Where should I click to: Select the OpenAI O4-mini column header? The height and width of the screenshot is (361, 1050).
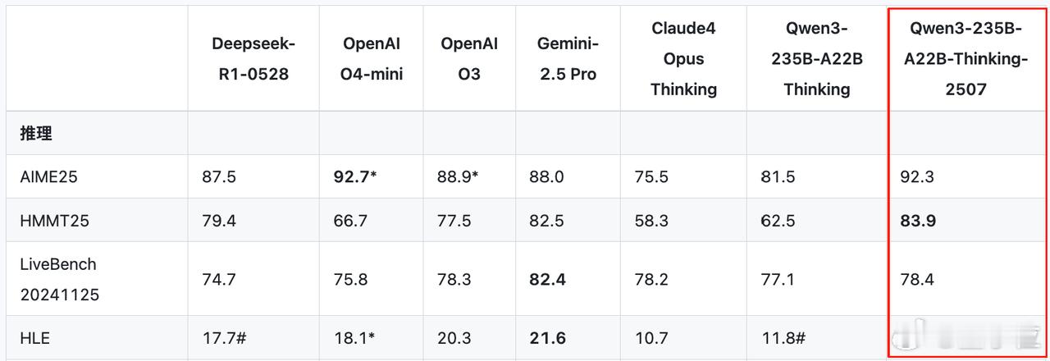[x=372, y=58]
